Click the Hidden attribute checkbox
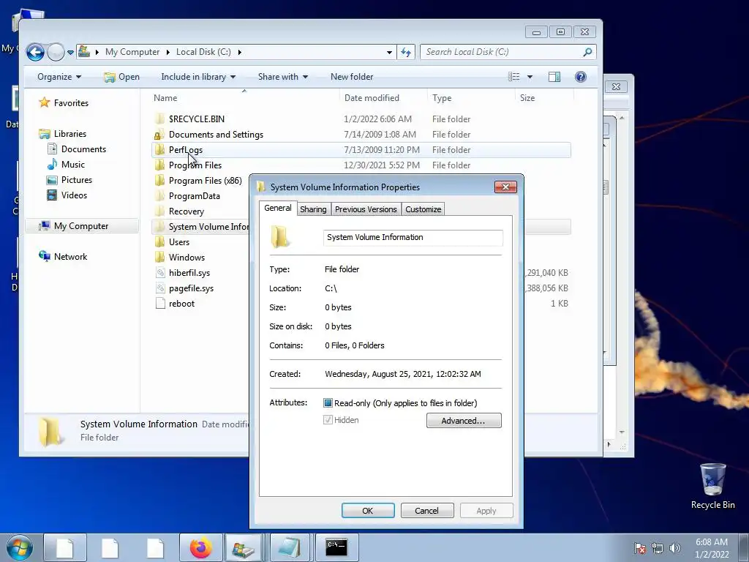Screen dimensions: 749x562 pos(328,420)
